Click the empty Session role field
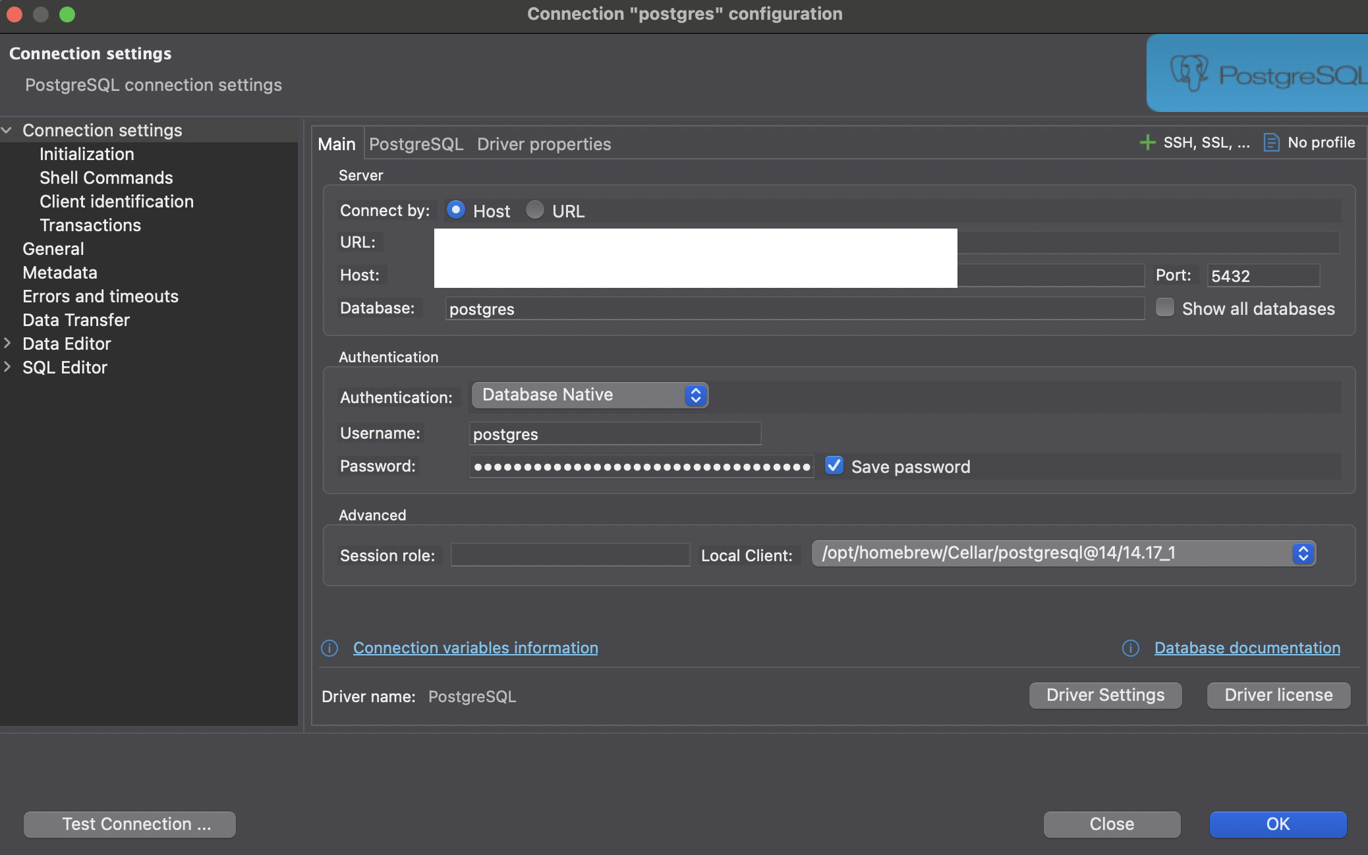 pyautogui.click(x=570, y=555)
